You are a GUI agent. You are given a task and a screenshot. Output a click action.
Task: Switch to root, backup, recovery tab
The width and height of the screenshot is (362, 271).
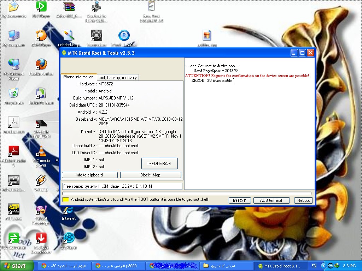(x=118, y=78)
